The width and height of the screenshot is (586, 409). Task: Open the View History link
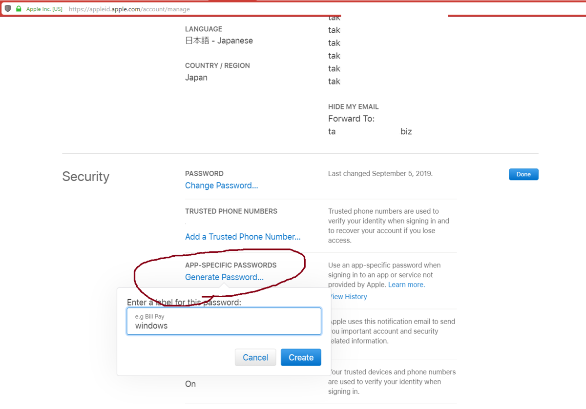348,297
